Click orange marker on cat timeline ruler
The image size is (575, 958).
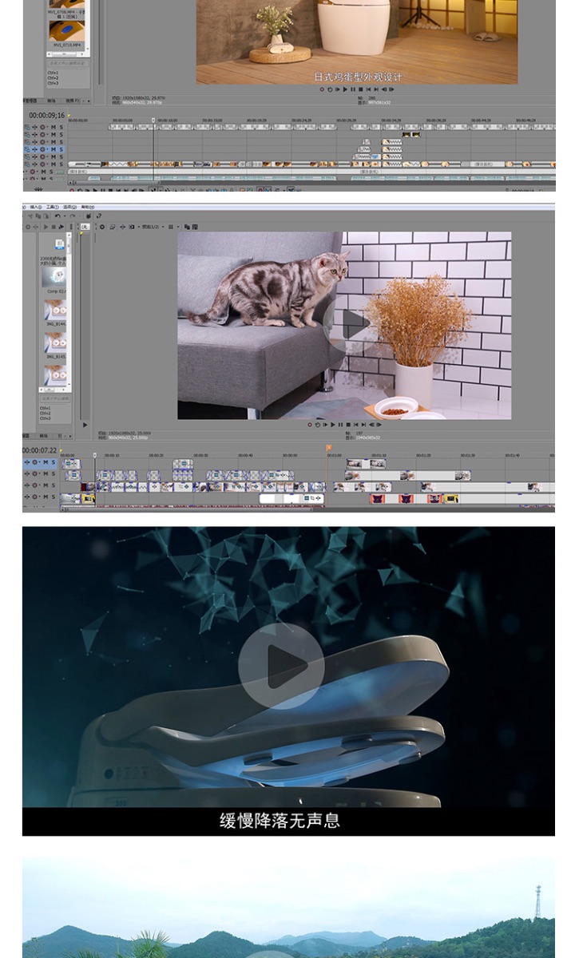[x=329, y=448]
